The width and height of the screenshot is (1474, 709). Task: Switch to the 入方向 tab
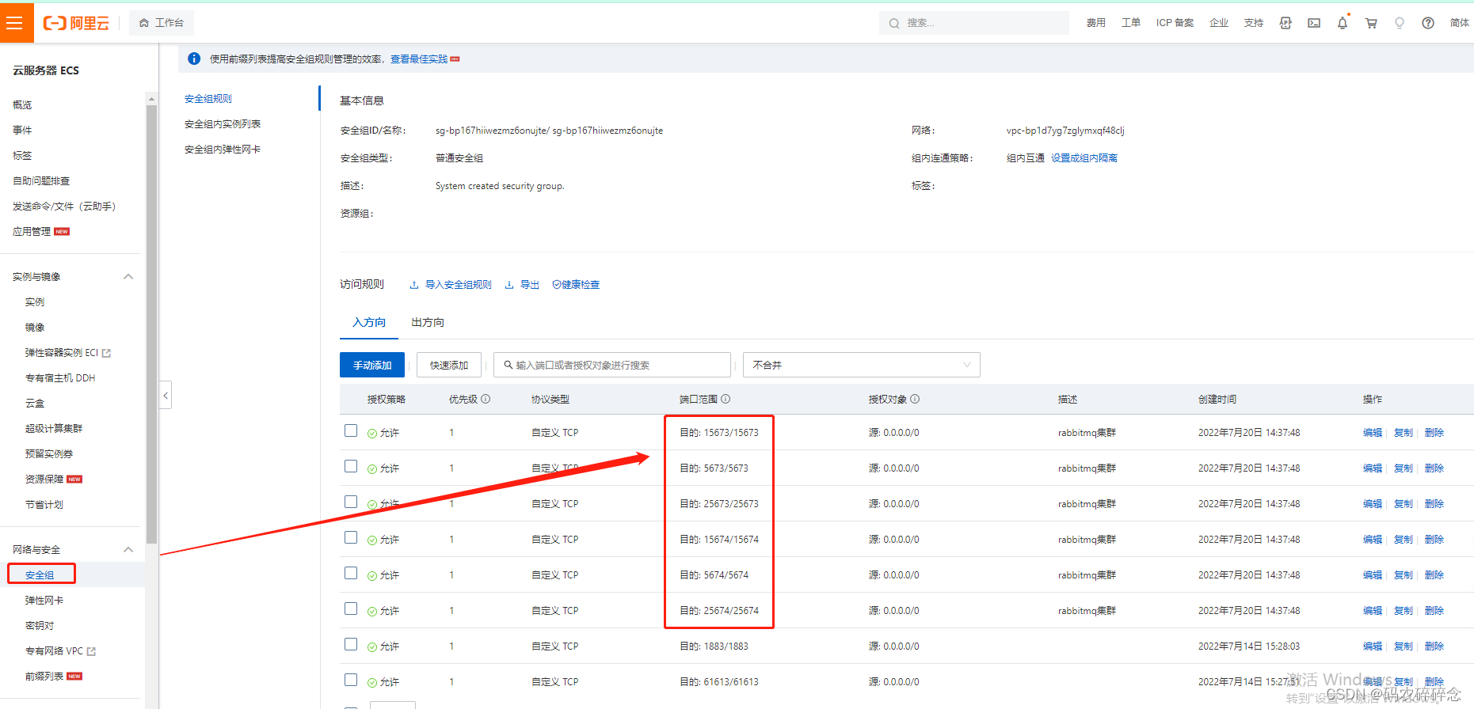(369, 322)
